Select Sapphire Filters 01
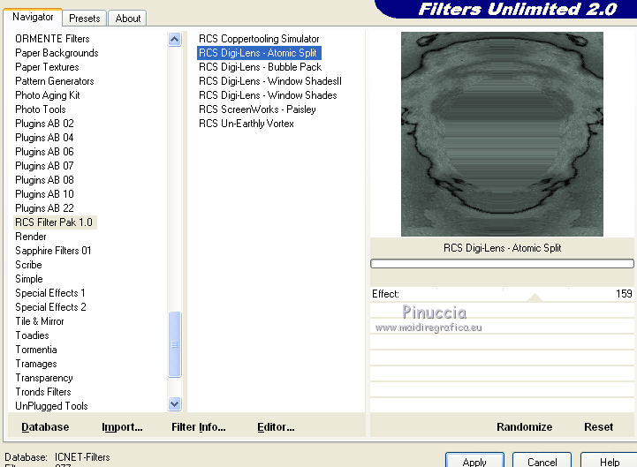The height and width of the screenshot is (467, 637). coord(53,251)
